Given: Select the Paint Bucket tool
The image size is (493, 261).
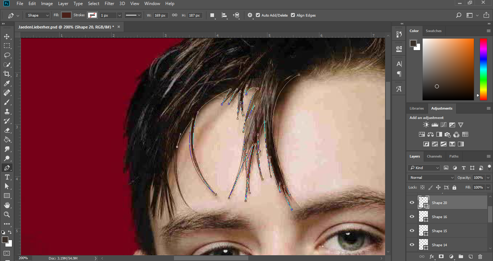Looking at the screenshot, I should pos(7,140).
